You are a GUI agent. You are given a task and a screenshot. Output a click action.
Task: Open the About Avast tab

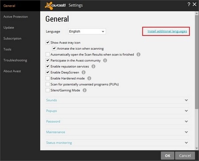click(12, 71)
